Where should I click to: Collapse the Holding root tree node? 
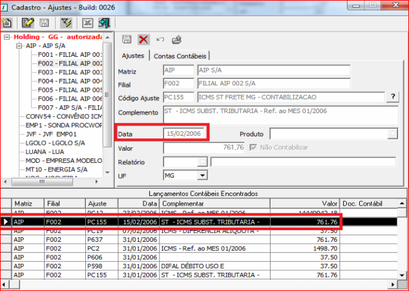coord(7,38)
